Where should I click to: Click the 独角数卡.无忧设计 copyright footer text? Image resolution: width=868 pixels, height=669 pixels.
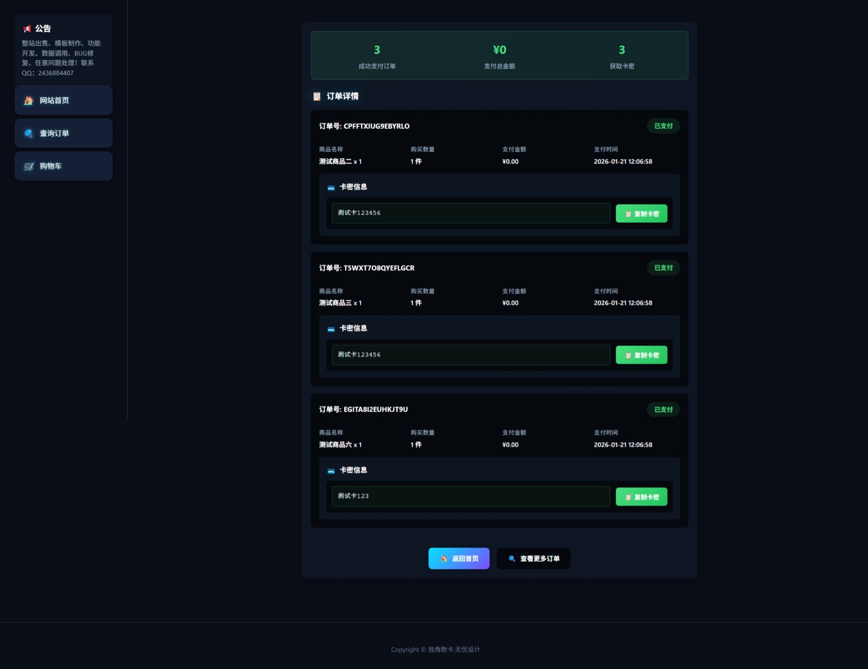coord(454,650)
